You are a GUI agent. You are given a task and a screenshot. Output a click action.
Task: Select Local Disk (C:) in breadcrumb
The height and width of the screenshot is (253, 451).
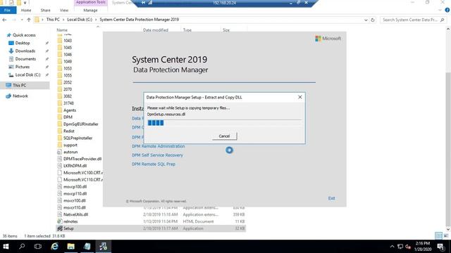(x=80, y=20)
